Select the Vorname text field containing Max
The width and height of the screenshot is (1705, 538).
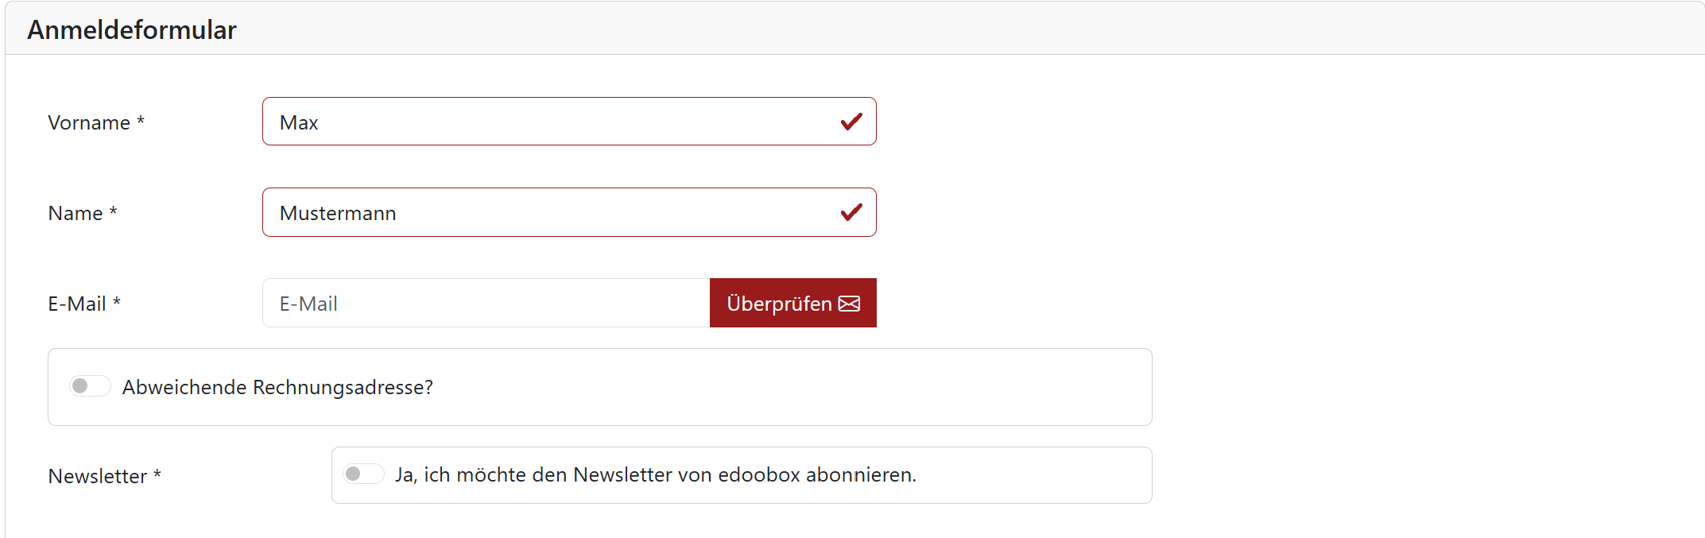tap(517, 121)
